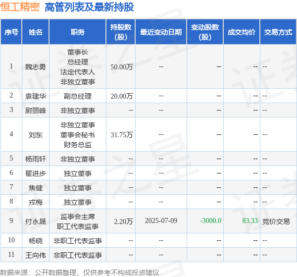Click the date 2025-07-09
This screenshot has height=277, width=297.
point(161,221)
